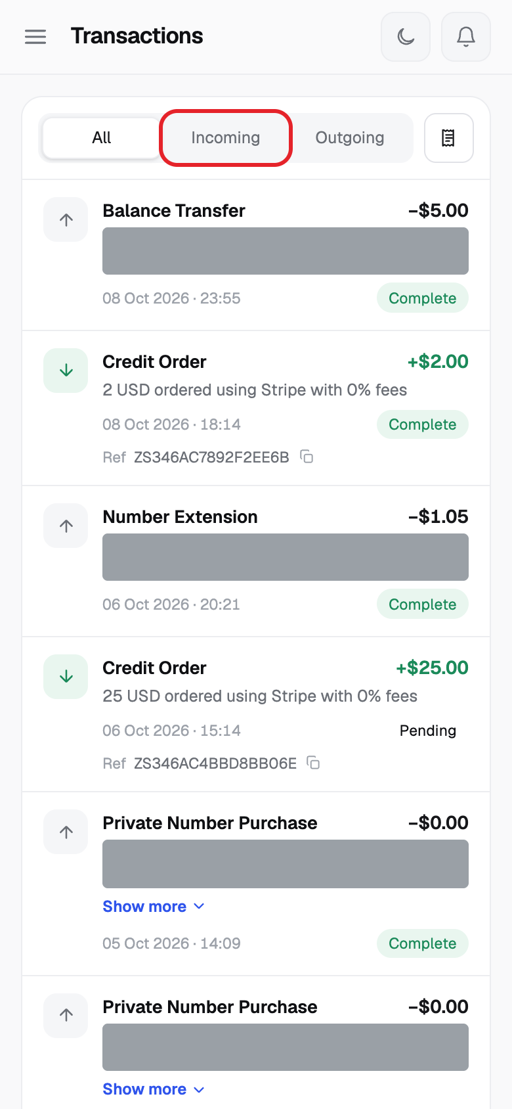Screen dimensions: 512x1109
Task: Click the chevron beside the first Show more
Action: pos(200,907)
